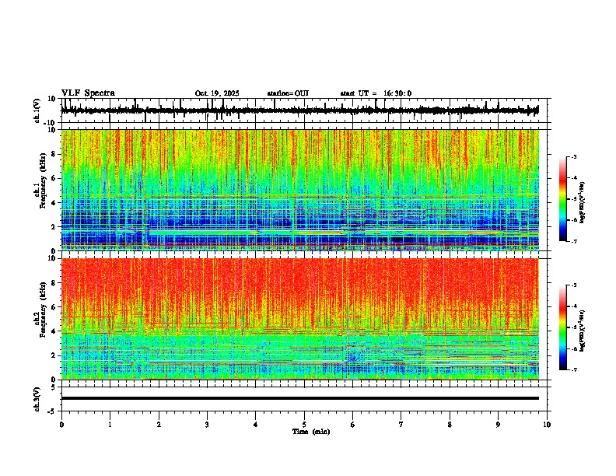The image size is (616, 476).
Task: Click the 4 kHz tick on ch.2 frequency axis
Action: 54,331
